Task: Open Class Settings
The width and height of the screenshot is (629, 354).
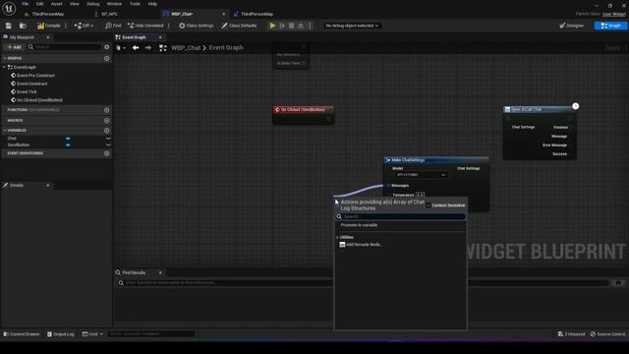Action: point(196,26)
